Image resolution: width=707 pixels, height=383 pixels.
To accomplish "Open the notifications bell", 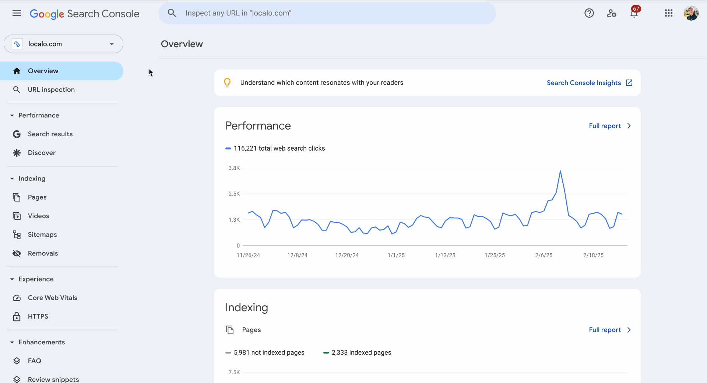I will [634, 14].
